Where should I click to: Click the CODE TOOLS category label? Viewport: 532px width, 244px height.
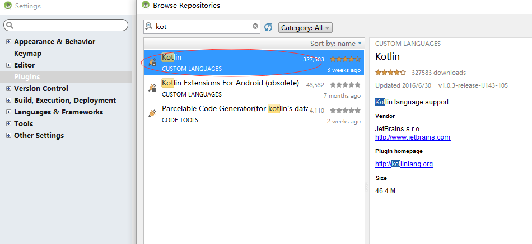(180, 120)
